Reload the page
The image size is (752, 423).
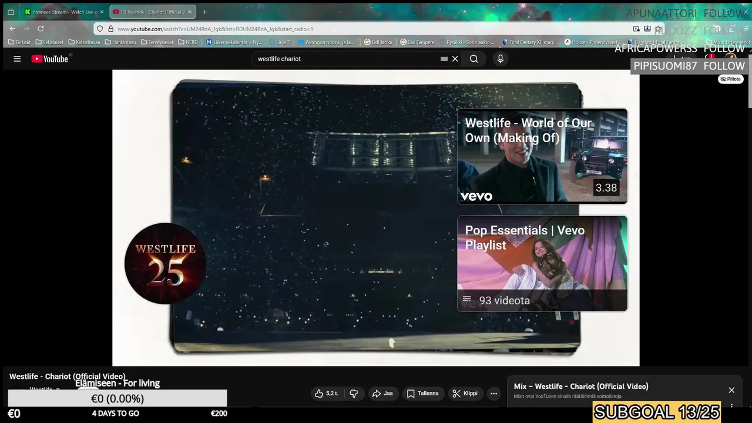(x=41, y=28)
